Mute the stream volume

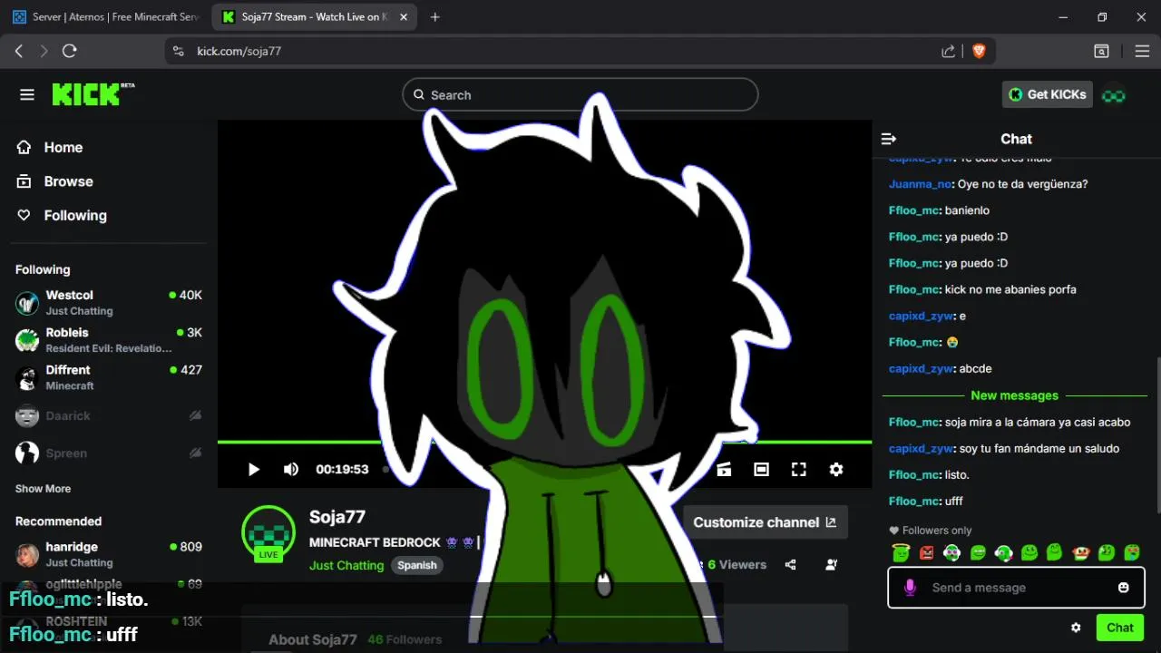tap(291, 469)
